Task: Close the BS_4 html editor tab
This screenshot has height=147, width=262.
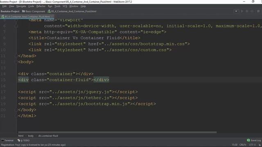Action: point(52,17)
